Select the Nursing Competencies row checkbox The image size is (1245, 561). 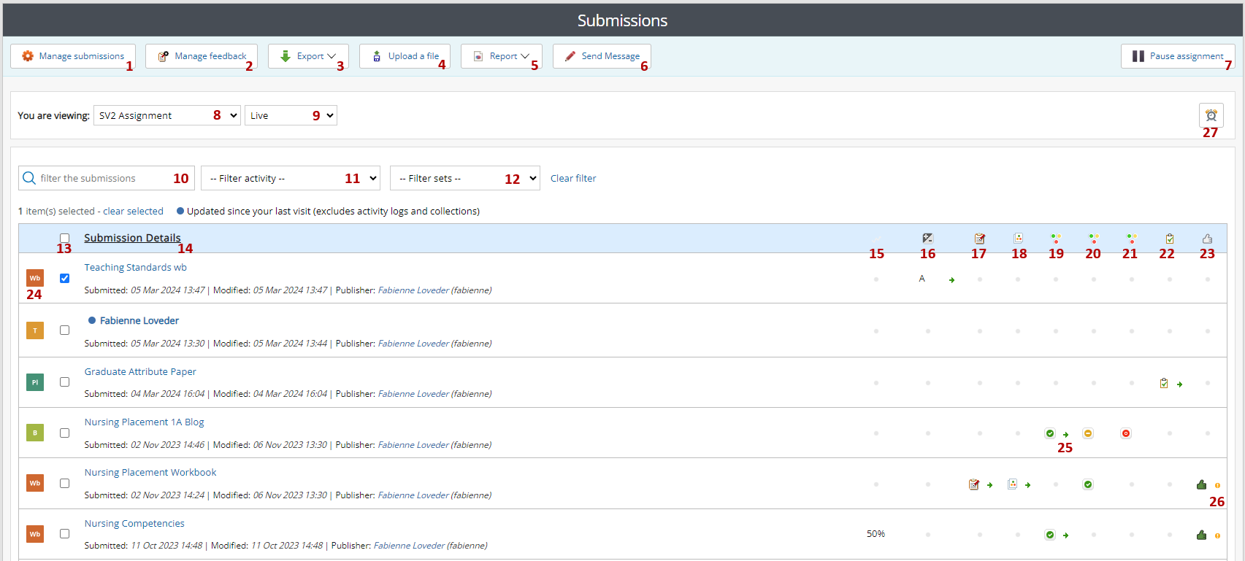tap(65, 534)
